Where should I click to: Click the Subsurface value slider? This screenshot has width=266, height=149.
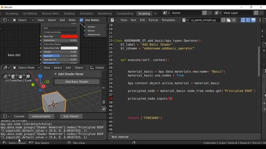tap(60, 40)
